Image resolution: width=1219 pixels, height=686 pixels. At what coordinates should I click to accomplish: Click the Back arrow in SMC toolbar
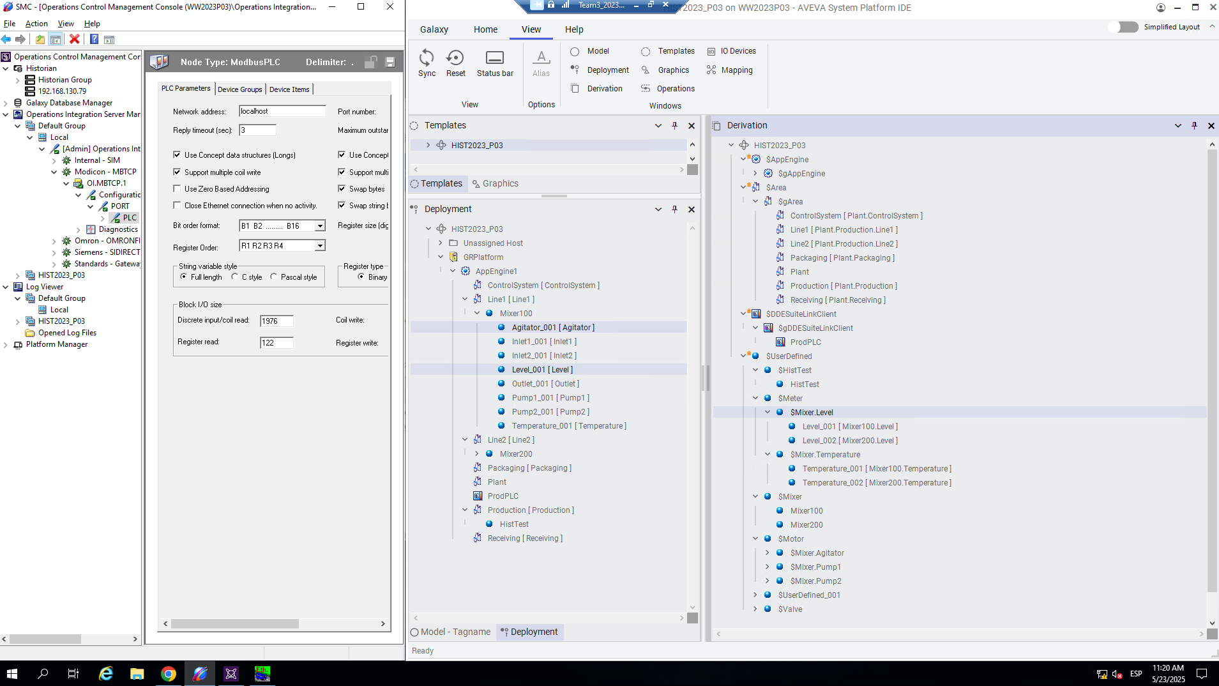[6, 40]
